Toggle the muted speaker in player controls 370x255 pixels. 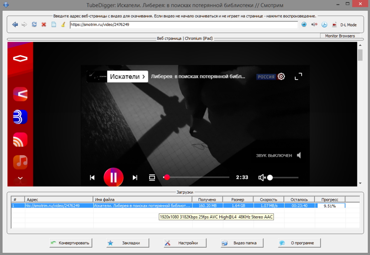tap(262, 177)
